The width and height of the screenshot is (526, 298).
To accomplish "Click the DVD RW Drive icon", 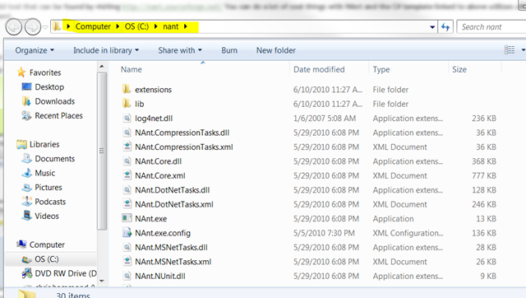I will tap(27, 273).
